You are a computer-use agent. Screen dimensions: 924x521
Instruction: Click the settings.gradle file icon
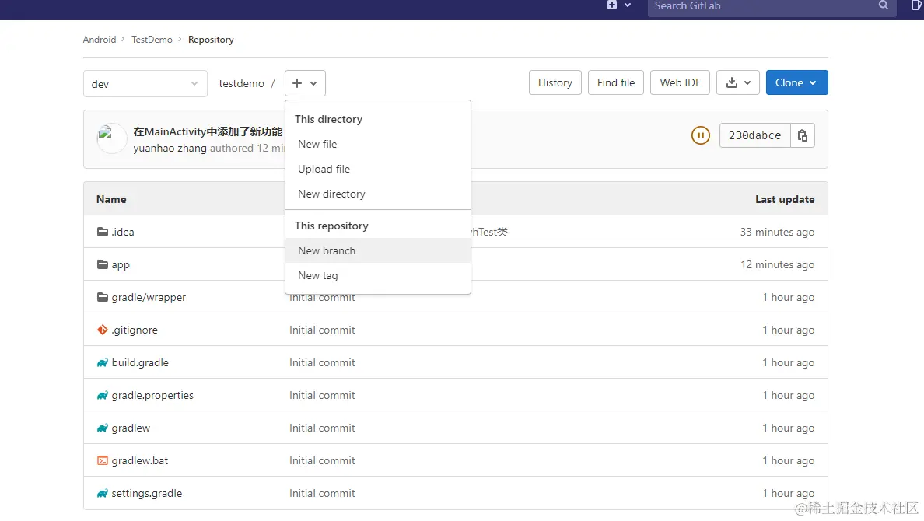pos(103,493)
